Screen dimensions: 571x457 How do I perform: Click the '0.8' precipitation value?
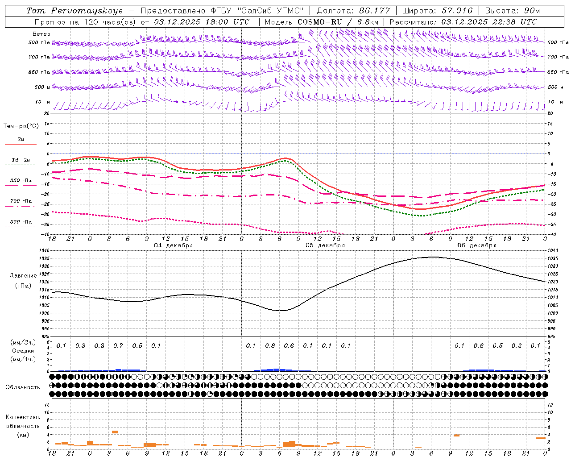click(270, 346)
